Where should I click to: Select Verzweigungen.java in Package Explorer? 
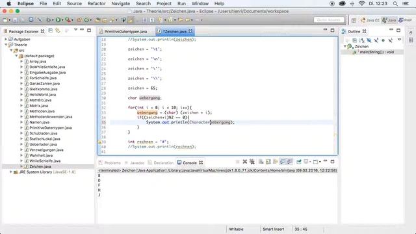(46, 149)
